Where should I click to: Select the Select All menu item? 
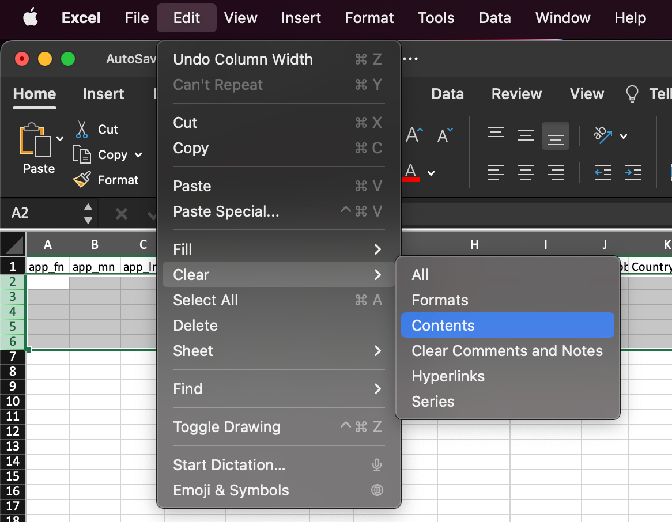click(x=278, y=300)
